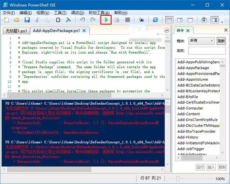The width and height of the screenshot is (230, 184).
Task: Click the command list horizontal scrollbar right arrow
Action: pos(217,158)
